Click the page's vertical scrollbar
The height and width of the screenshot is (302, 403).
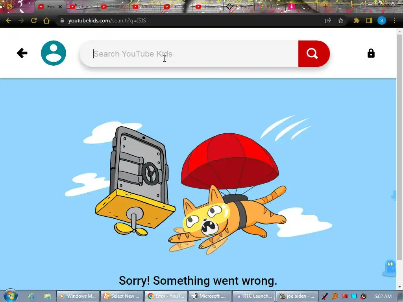[399, 146]
